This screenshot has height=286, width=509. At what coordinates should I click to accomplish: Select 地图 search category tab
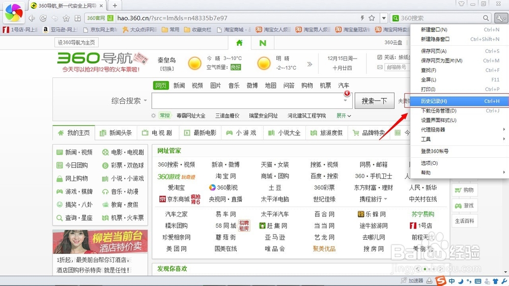(x=270, y=85)
